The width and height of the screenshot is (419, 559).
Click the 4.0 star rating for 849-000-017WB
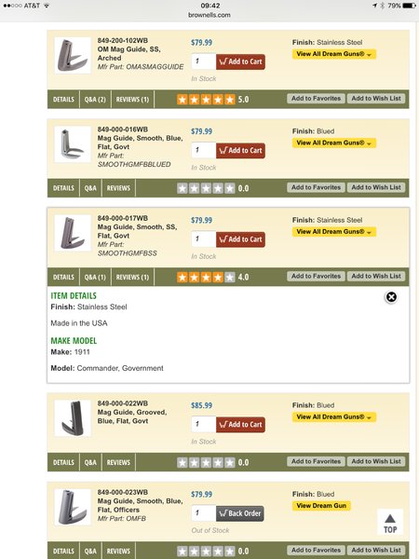[x=206, y=277]
